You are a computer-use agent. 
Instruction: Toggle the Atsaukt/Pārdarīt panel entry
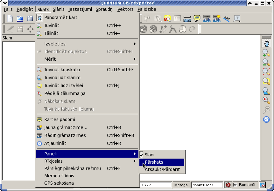pos(162,169)
